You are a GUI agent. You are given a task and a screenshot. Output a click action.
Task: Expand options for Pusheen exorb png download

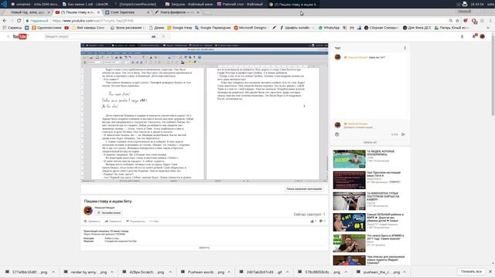pyautogui.click(x=229, y=272)
